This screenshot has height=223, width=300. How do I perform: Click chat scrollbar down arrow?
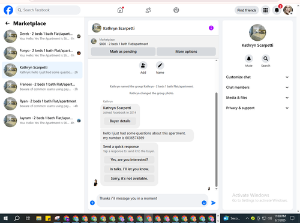coord(216,189)
